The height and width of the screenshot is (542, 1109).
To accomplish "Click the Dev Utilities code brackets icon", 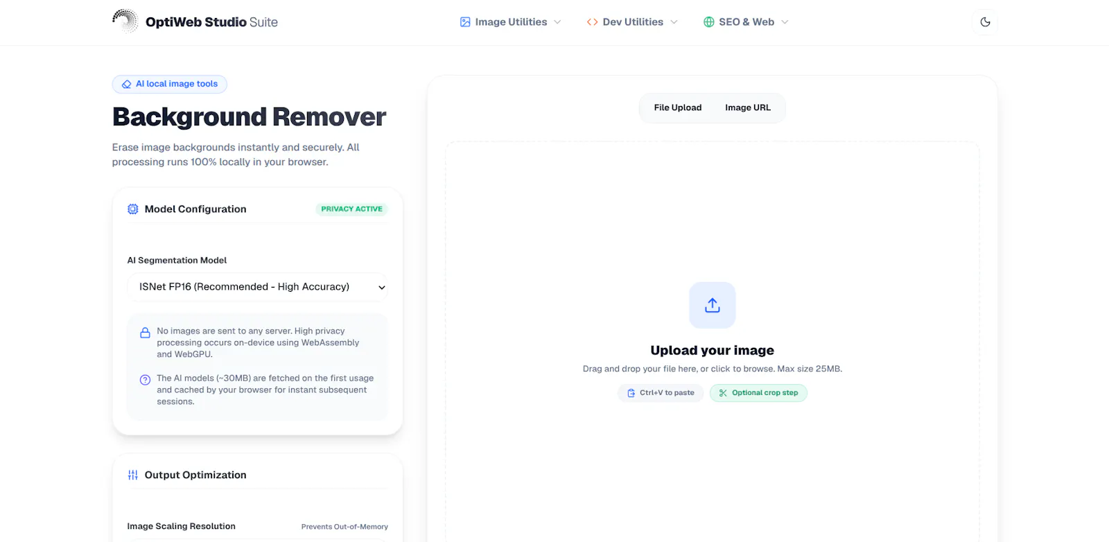I will coord(592,22).
